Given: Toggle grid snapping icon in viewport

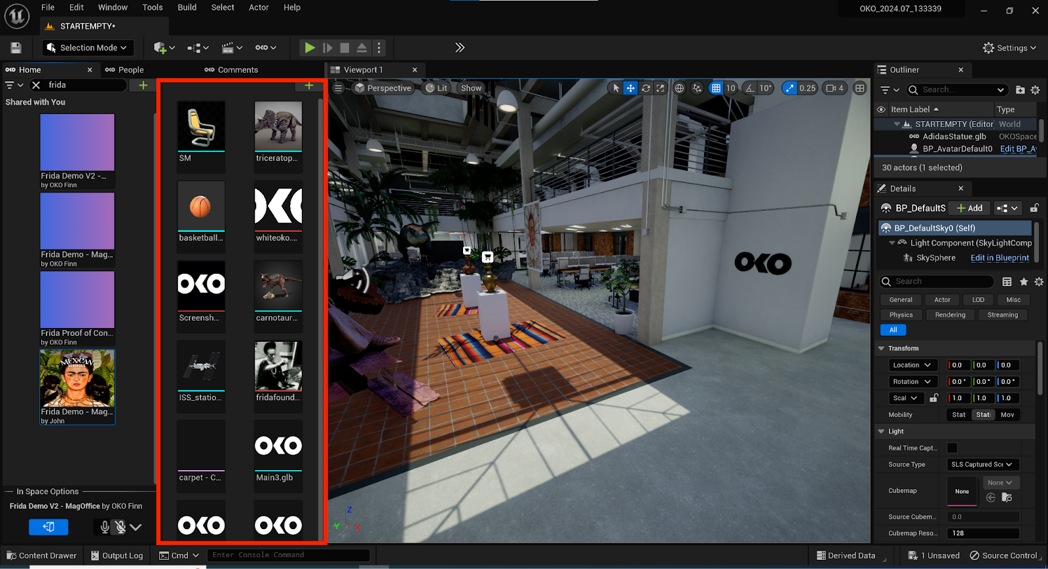Looking at the screenshot, I should (x=716, y=88).
